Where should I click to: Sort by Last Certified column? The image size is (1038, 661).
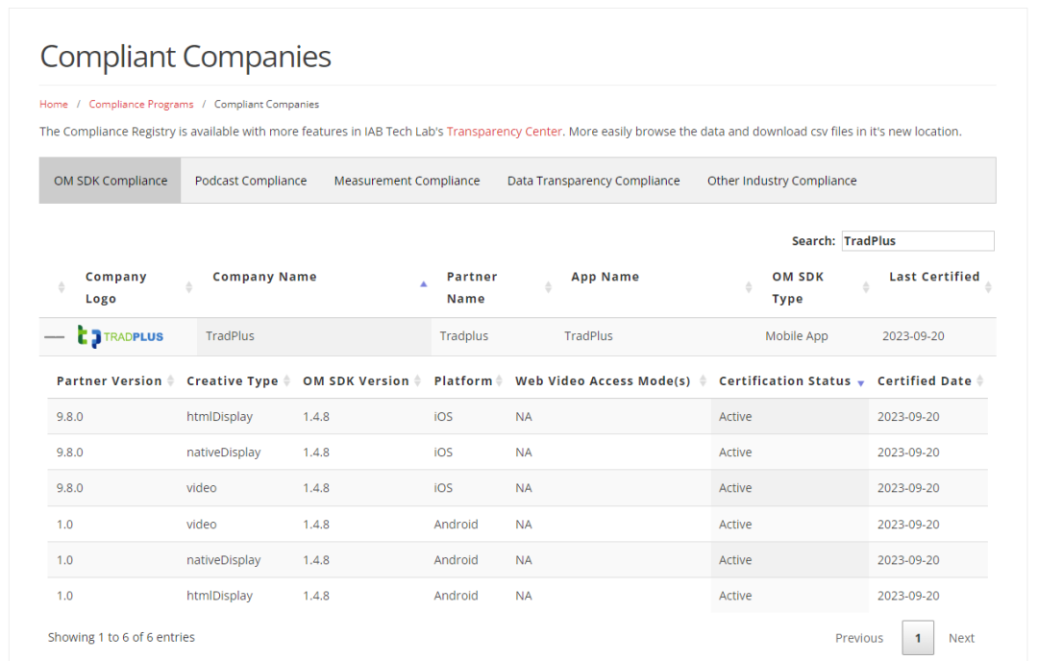pyautogui.click(x=934, y=277)
